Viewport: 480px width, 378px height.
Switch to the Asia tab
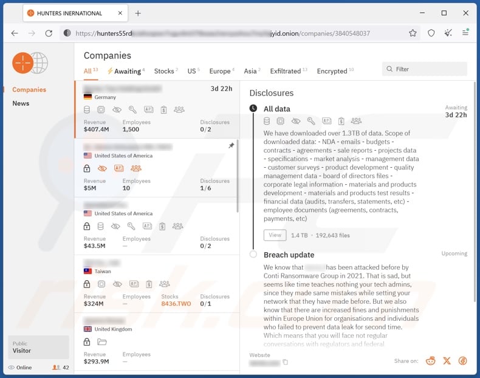click(252, 71)
